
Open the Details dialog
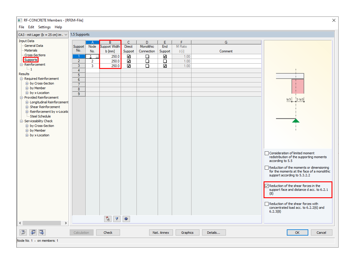click(x=214, y=232)
